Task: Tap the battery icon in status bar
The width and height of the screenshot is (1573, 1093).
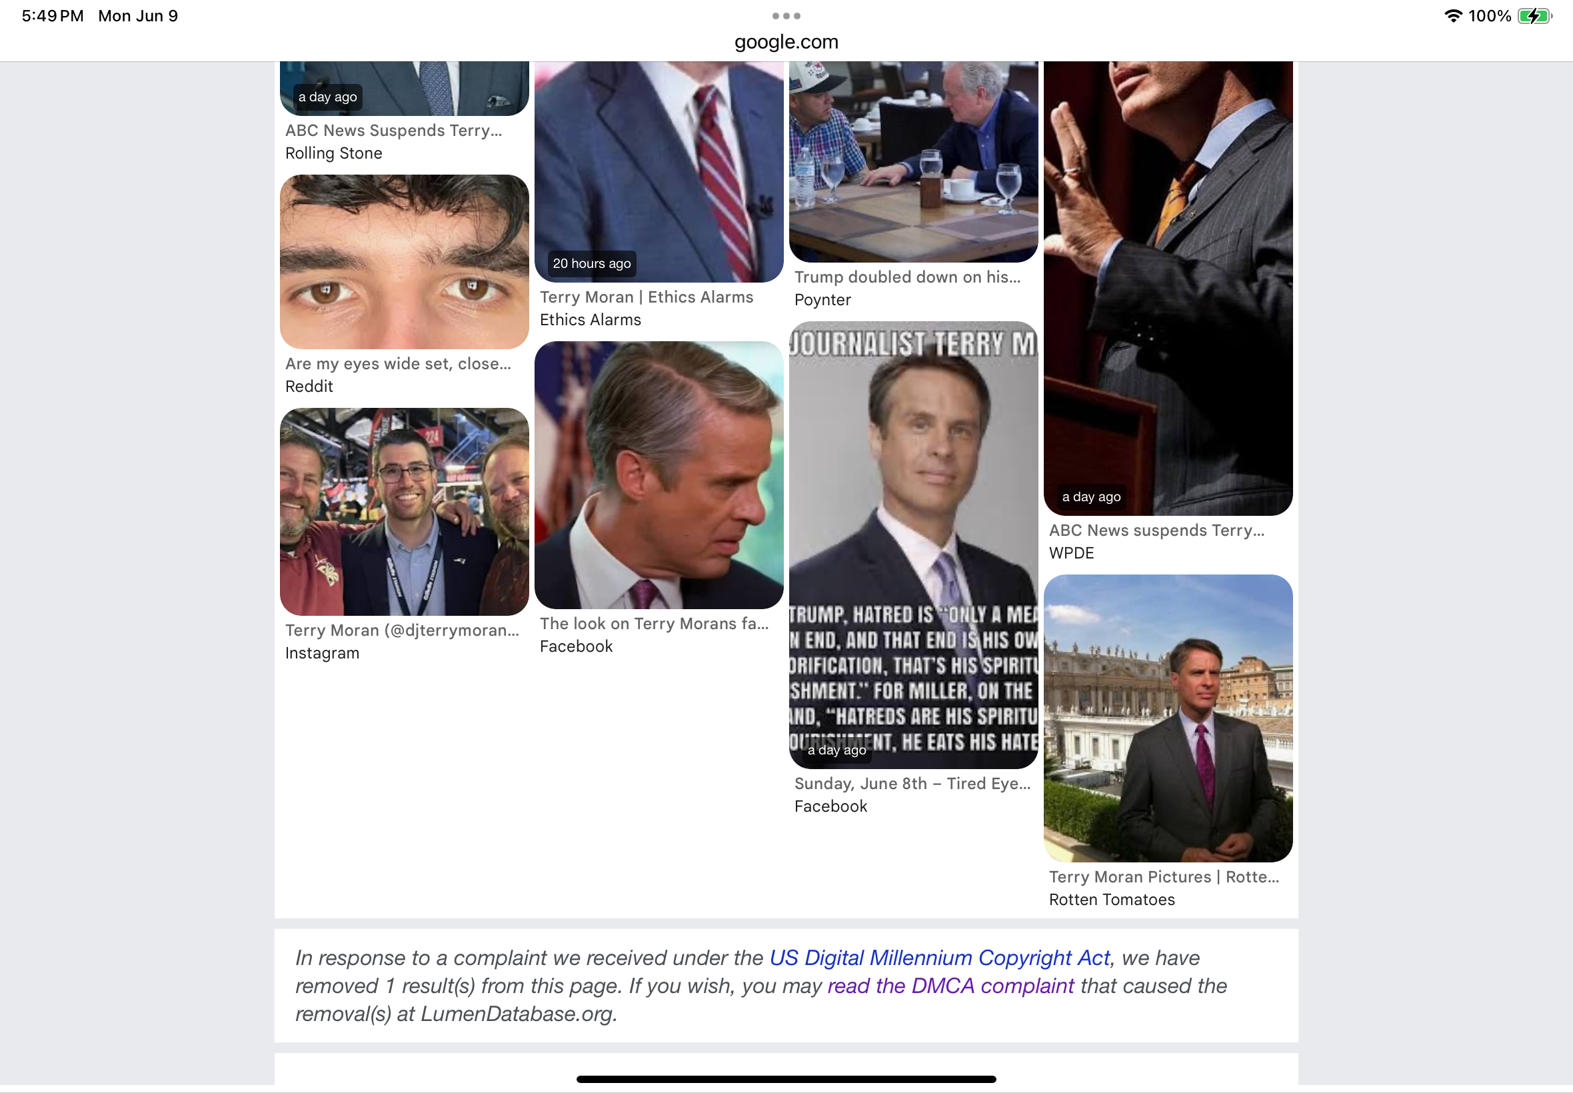Action: 1534,16
